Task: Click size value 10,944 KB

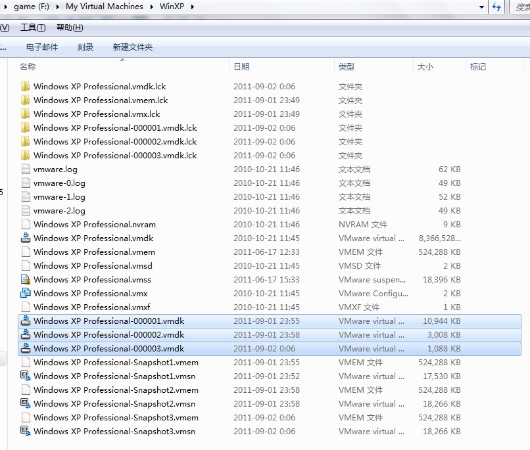Action: pyautogui.click(x=441, y=321)
